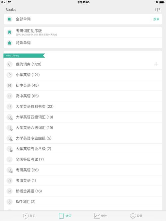This screenshot has height=221, width=166.
Task: Open the 设置 settings tab
Action: pyautogui.click(x=136, y=216)
